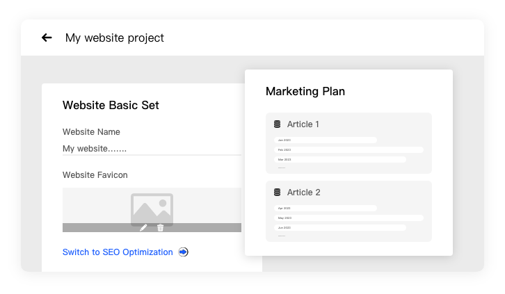Select the Mar 2023 entry in Article 1
Screen dimensions: 505x294
(339, 159)
